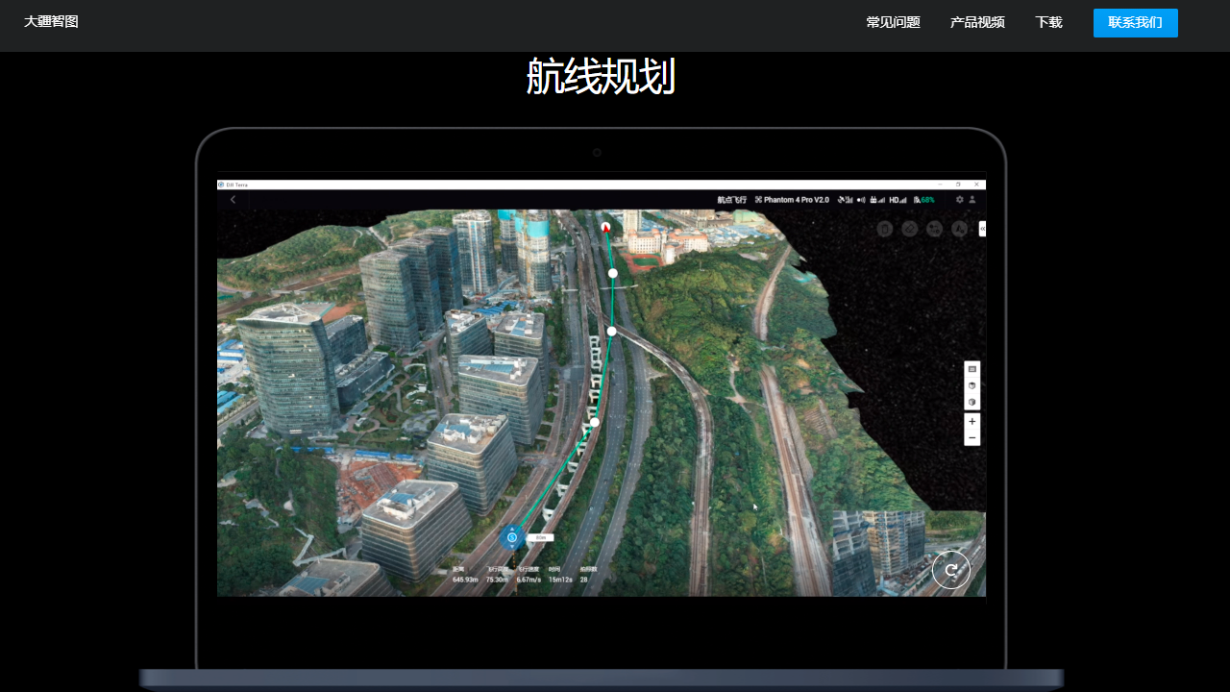Viewport: 1230px width, 692px height.
Task: Open the DJI Terra settings gear
Action: pos(959,200)
